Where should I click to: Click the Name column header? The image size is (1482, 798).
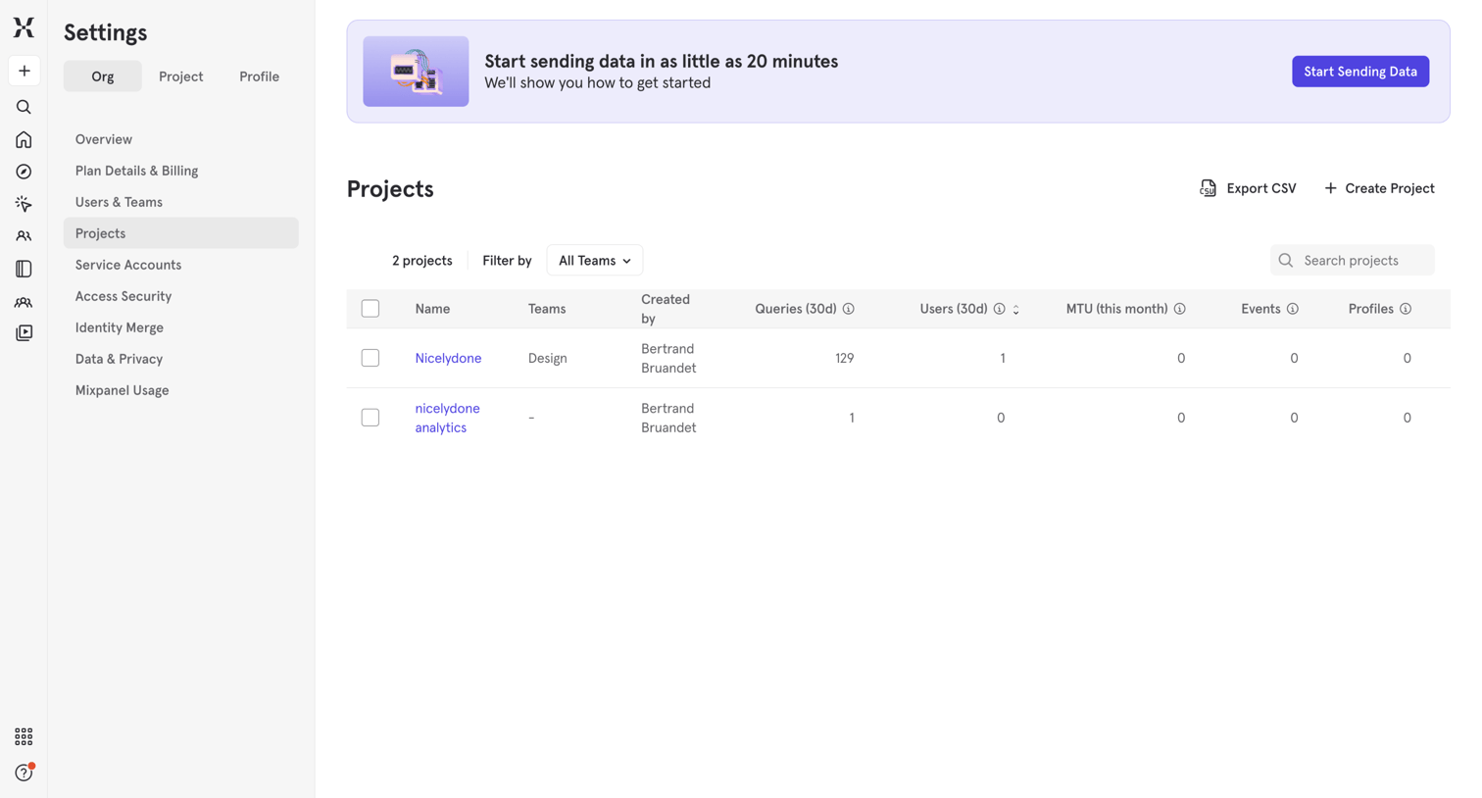(432, 309)
